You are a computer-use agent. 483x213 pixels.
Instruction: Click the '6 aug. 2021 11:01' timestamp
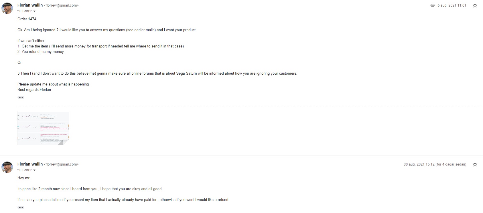click(452, 5)
